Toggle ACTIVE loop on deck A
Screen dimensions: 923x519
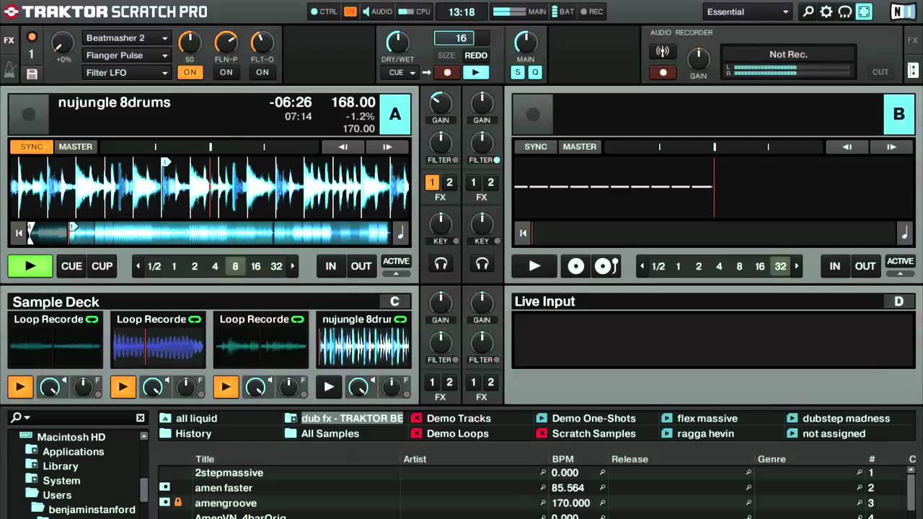click(x=396, y=262)
